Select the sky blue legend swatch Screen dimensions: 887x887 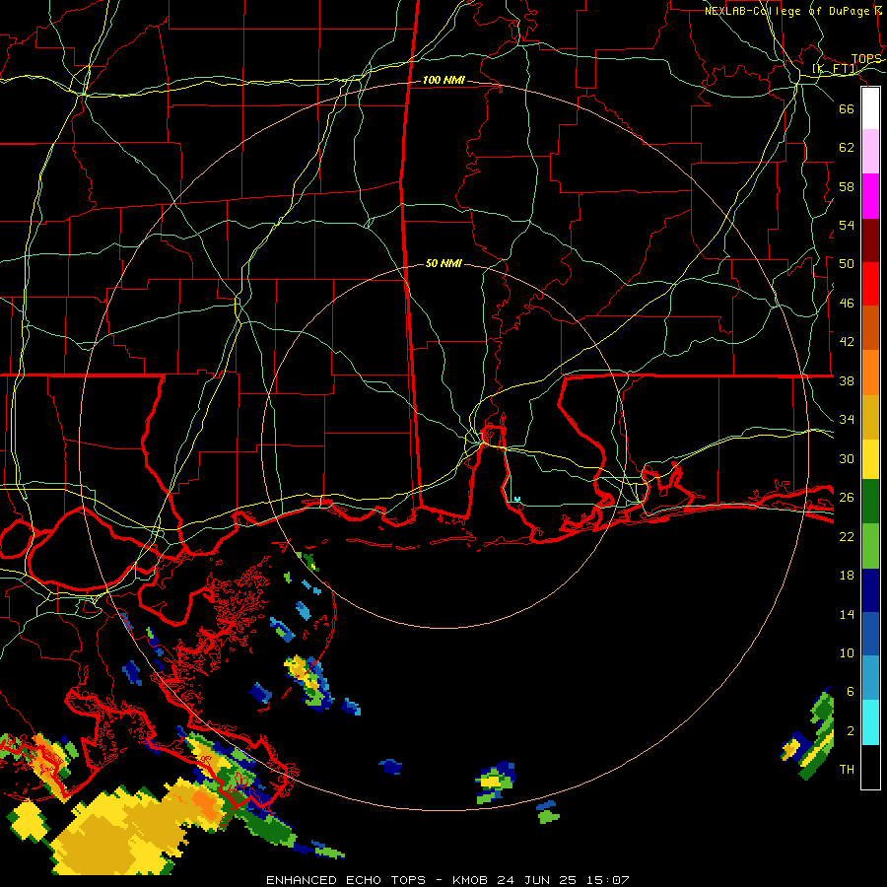870,678
